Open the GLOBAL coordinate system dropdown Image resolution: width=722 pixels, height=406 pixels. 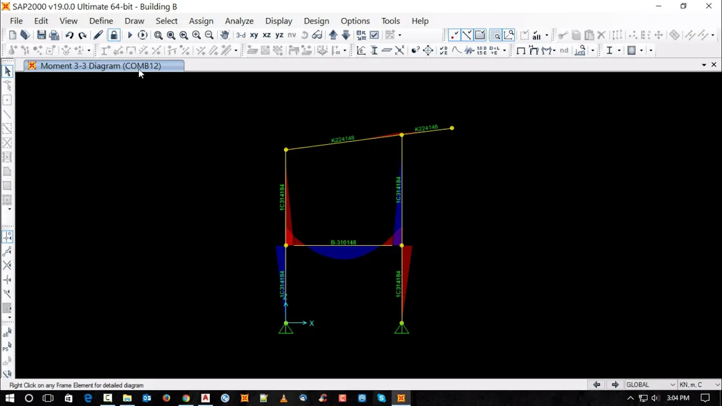(x=650, y=385)
